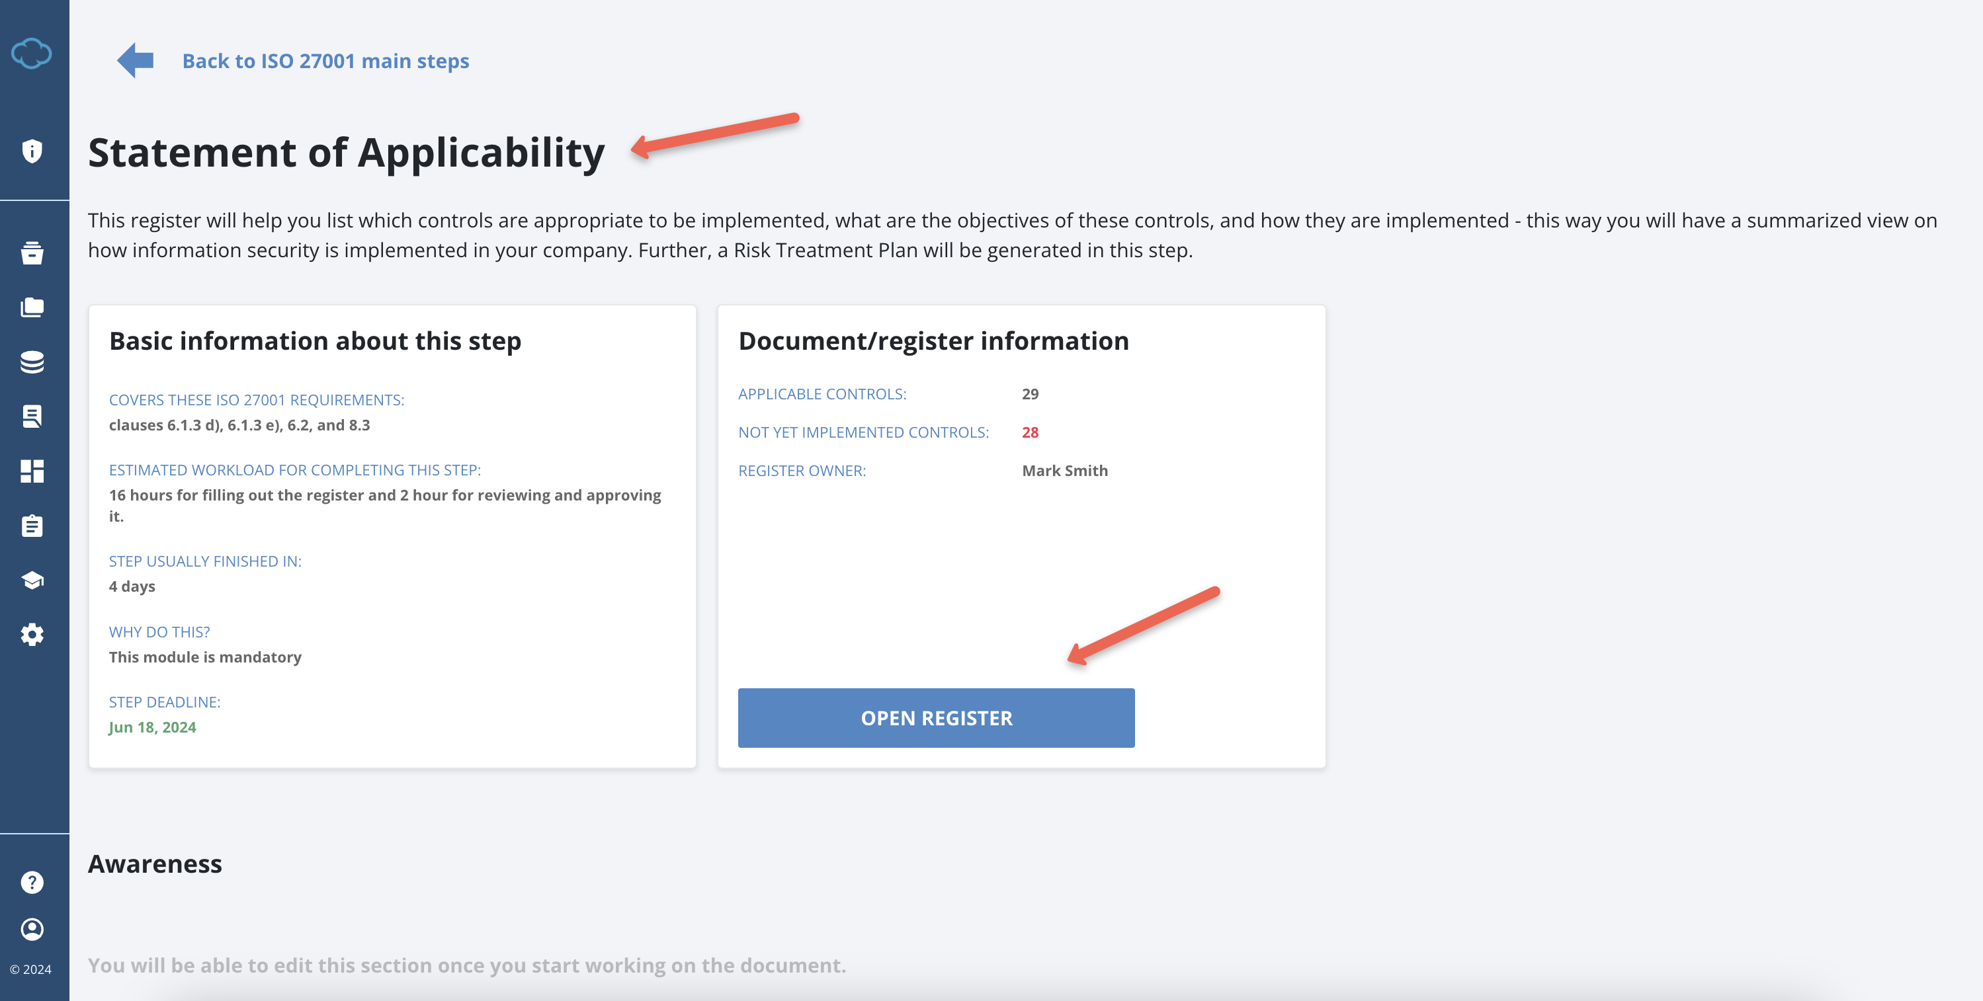Open the user profile account icon
This screenshot has width=1983, height=1001.
(x=32, y=930)
